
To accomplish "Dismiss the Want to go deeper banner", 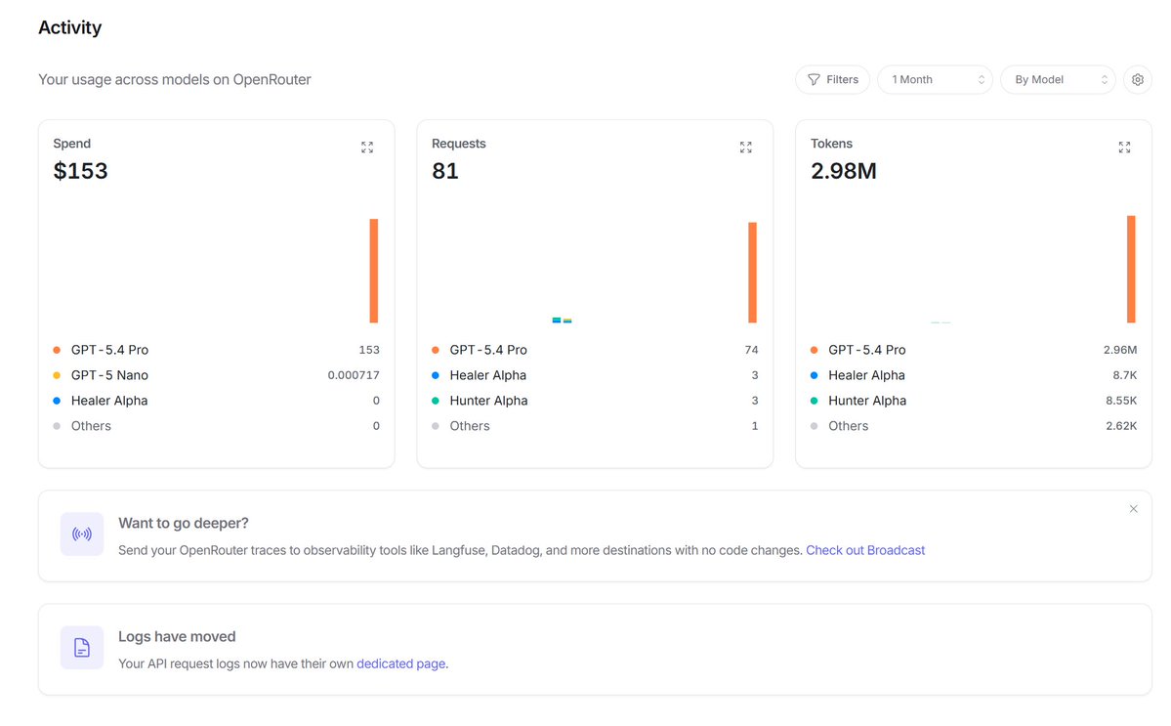I will coord(1134,509).
